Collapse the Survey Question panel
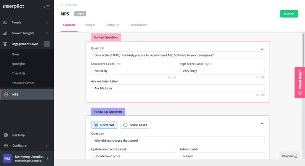The width and height of the screenshot is (305, 166). (262, 49)
